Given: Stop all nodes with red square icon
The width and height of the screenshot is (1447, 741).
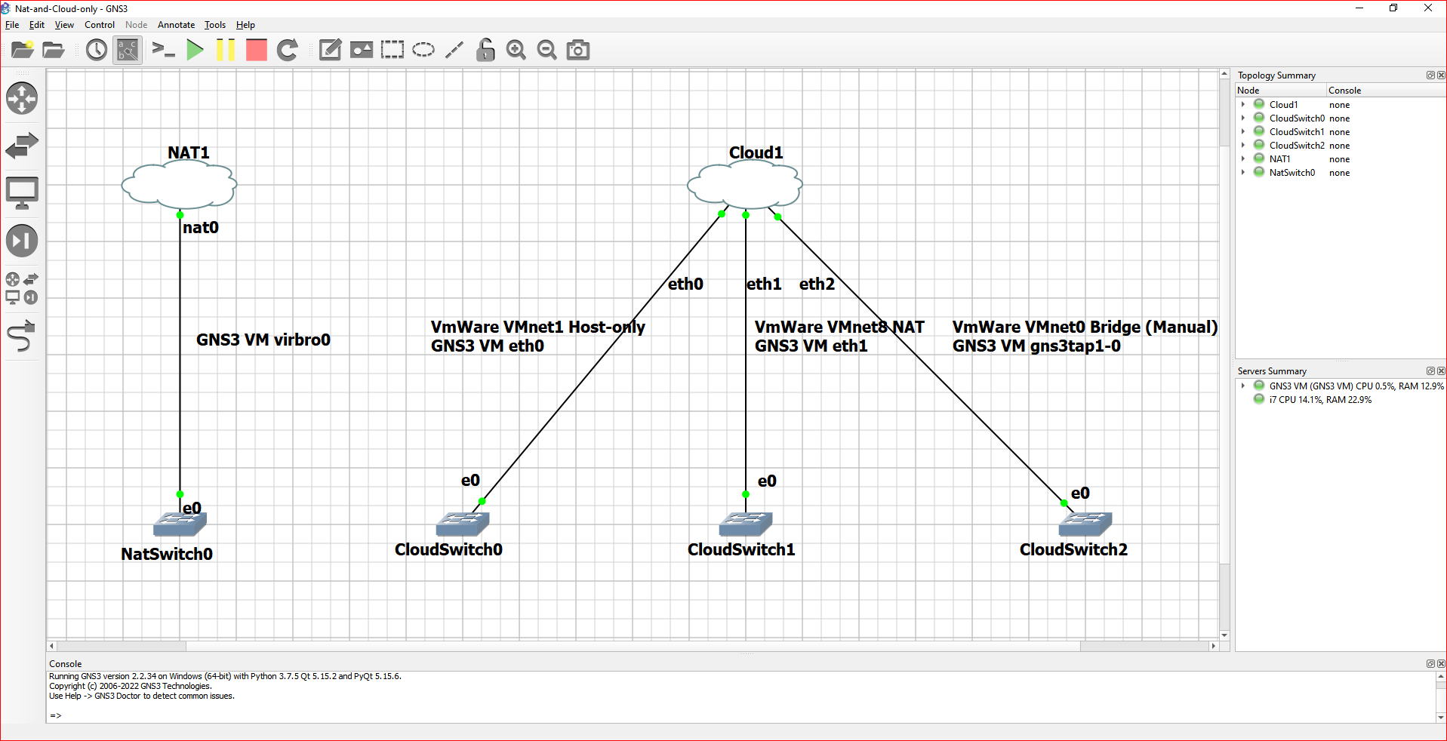Looking at the screenshot, I should (257, 50).
